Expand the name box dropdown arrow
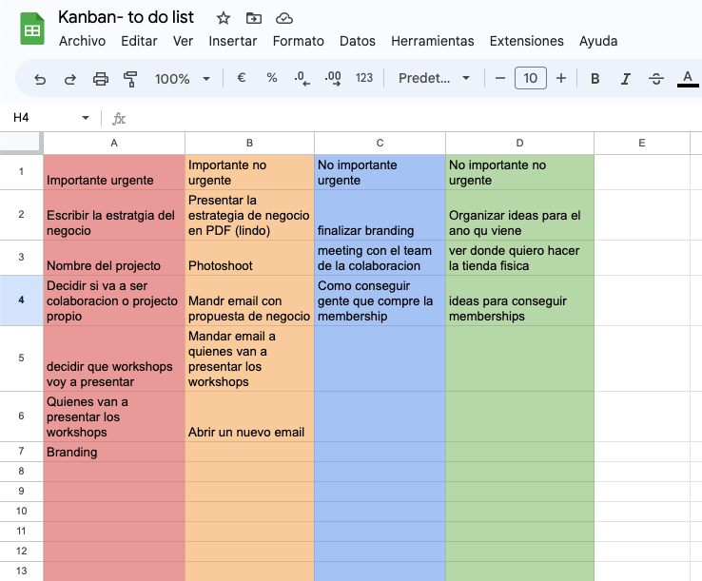This screenshot has height=581, width=702. click(85, 118)
